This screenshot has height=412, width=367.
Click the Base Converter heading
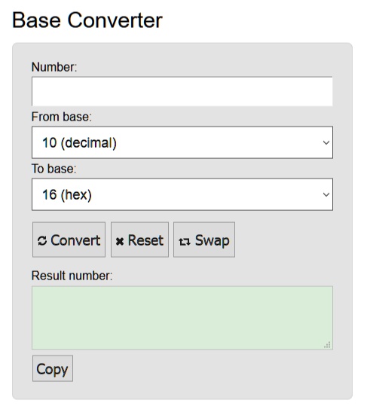[x=87, y=20]
